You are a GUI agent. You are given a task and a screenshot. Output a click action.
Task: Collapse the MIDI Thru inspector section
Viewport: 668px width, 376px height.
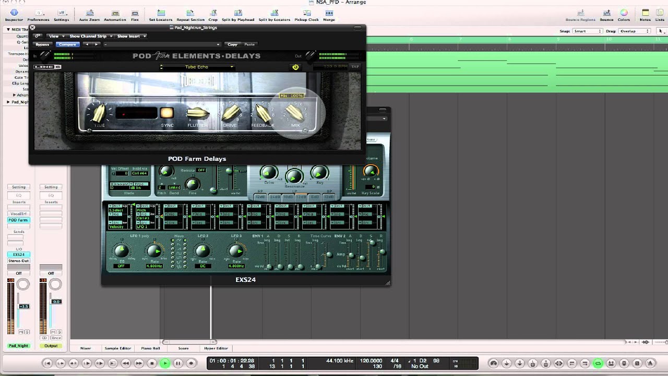point(8,30)
